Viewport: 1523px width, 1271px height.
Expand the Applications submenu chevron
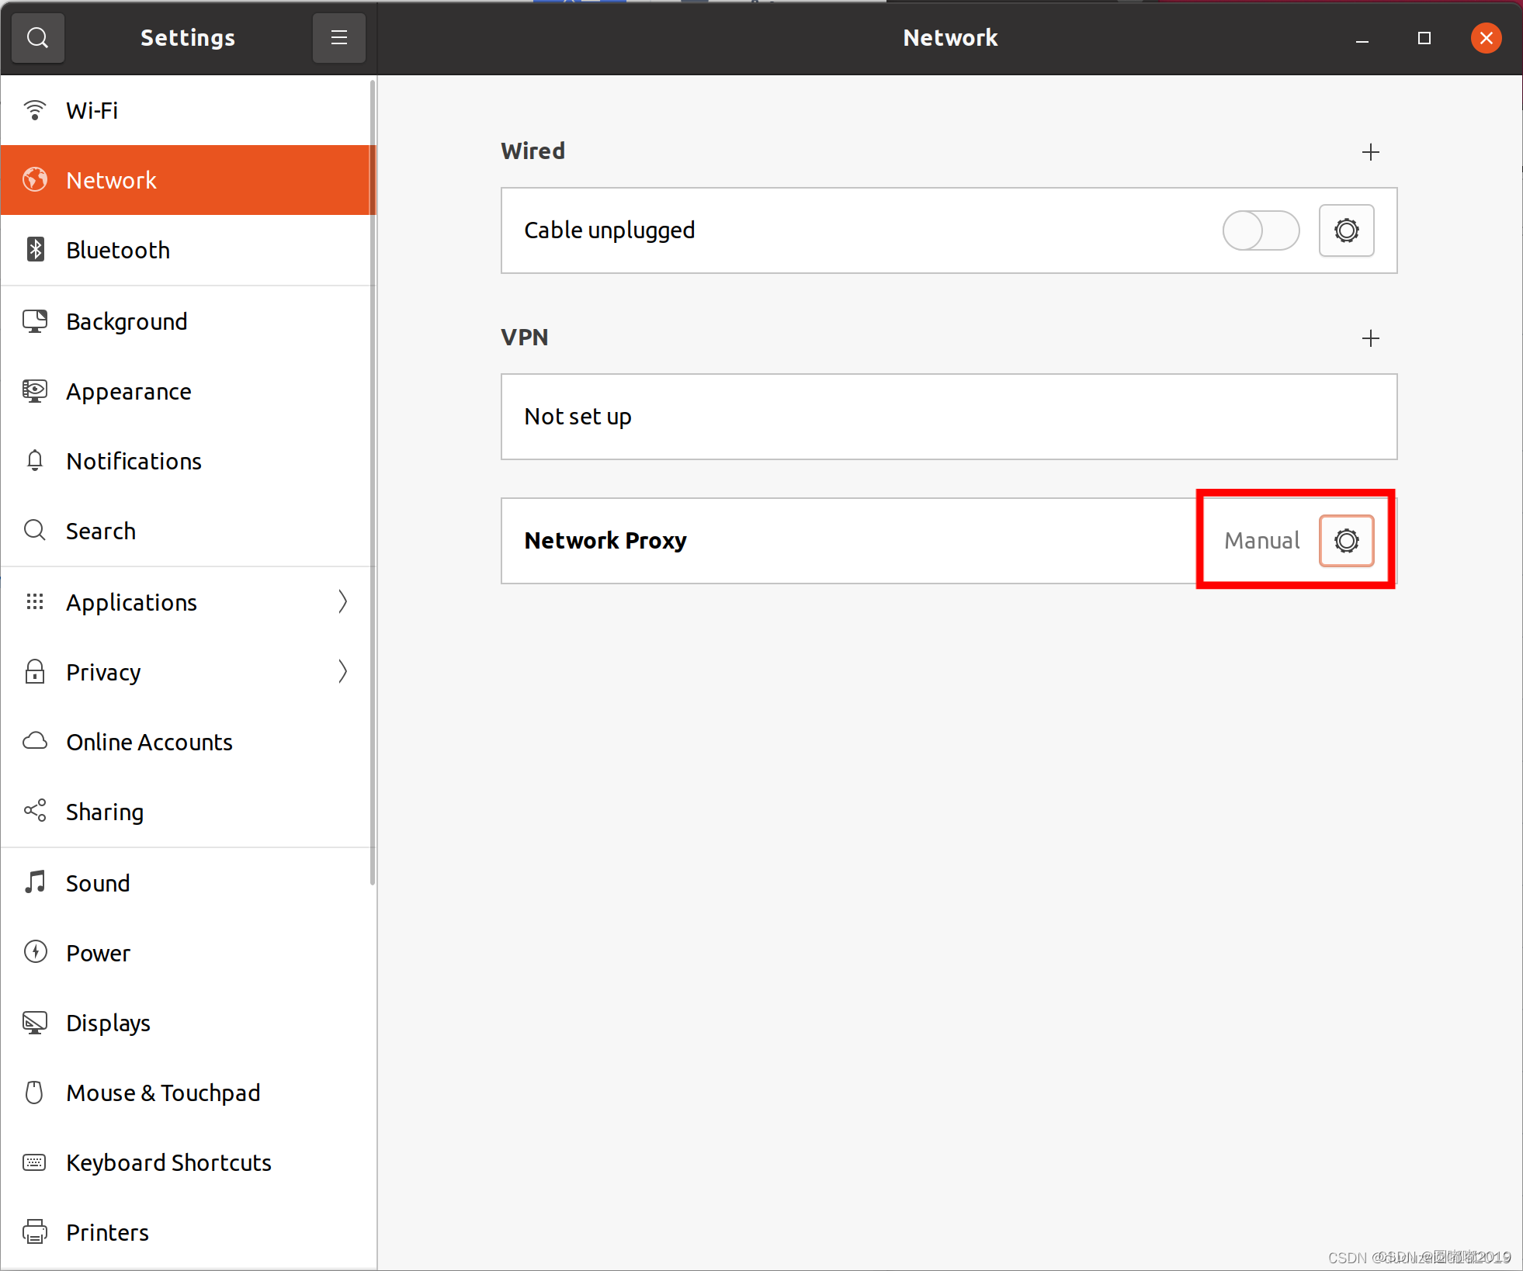click(x=342, y=601)
